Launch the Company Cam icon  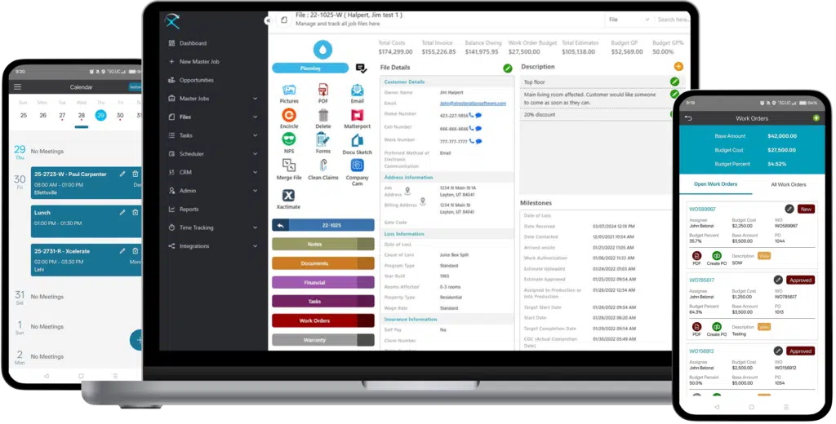coord(358,166)
